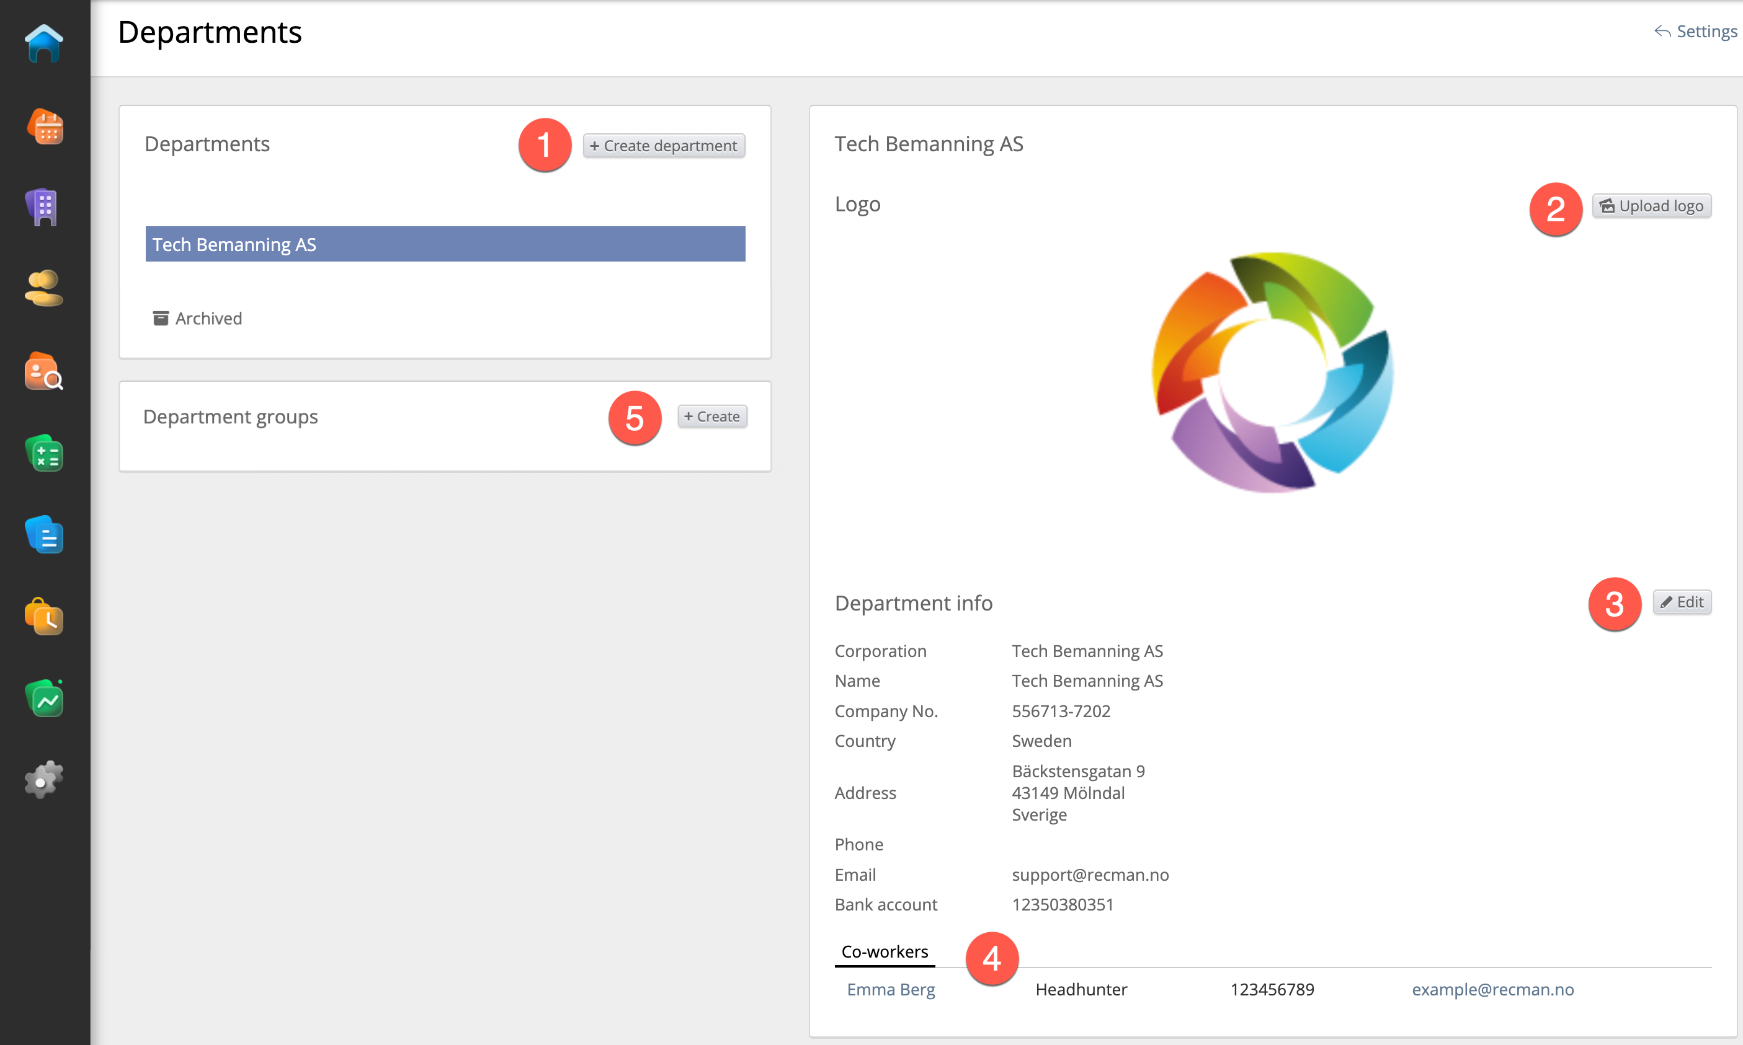The width and height of the screenshot is (1743, 1045).
Task: Open the calendar icon in sidebar
Action: coord(45,128)
